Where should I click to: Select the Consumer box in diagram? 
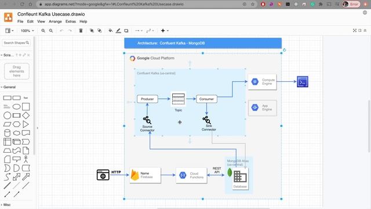coord(206,99)
